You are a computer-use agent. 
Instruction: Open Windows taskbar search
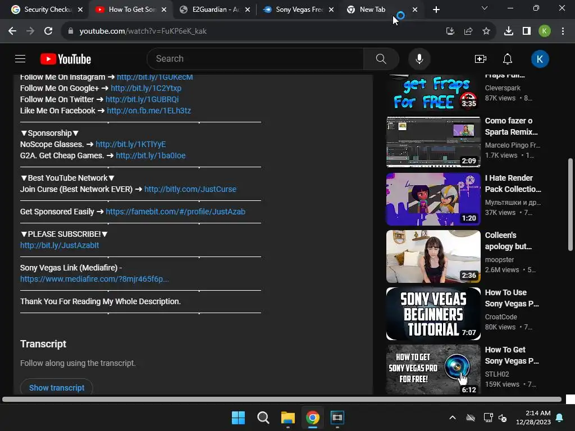(x=263, y=418)
